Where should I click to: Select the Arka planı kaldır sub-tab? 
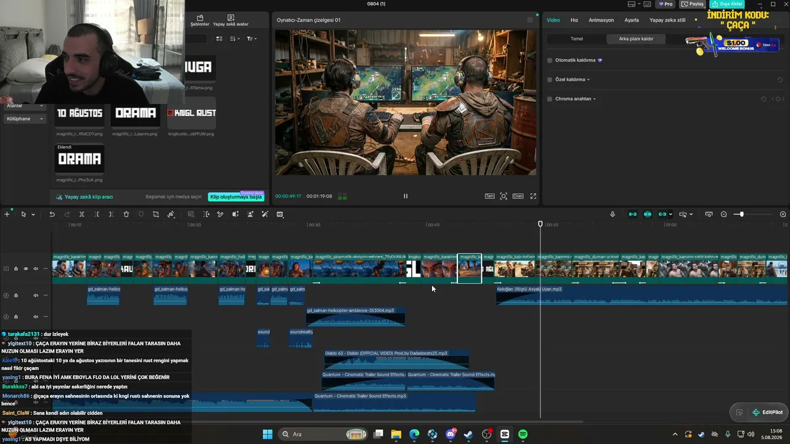click(636, 39)
